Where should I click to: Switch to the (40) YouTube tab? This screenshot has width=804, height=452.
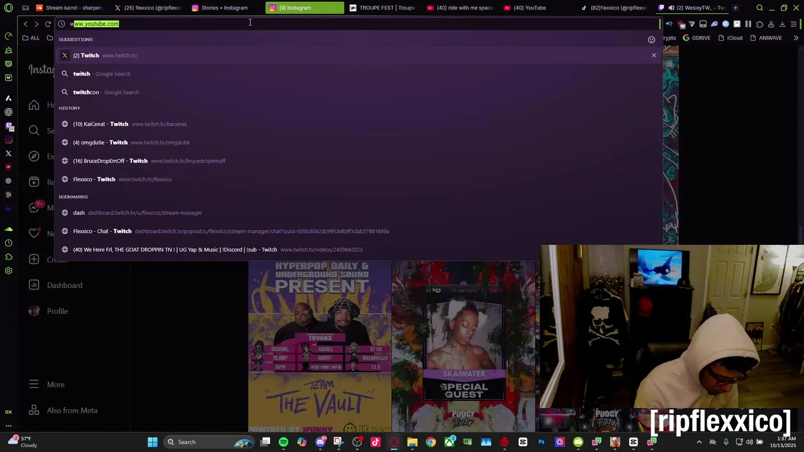[538, 8]
